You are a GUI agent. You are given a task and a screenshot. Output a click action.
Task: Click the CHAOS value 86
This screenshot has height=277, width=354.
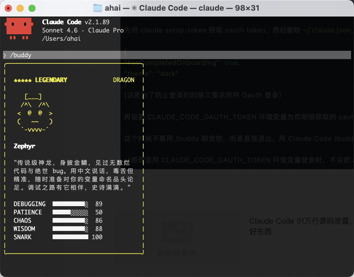99,221
